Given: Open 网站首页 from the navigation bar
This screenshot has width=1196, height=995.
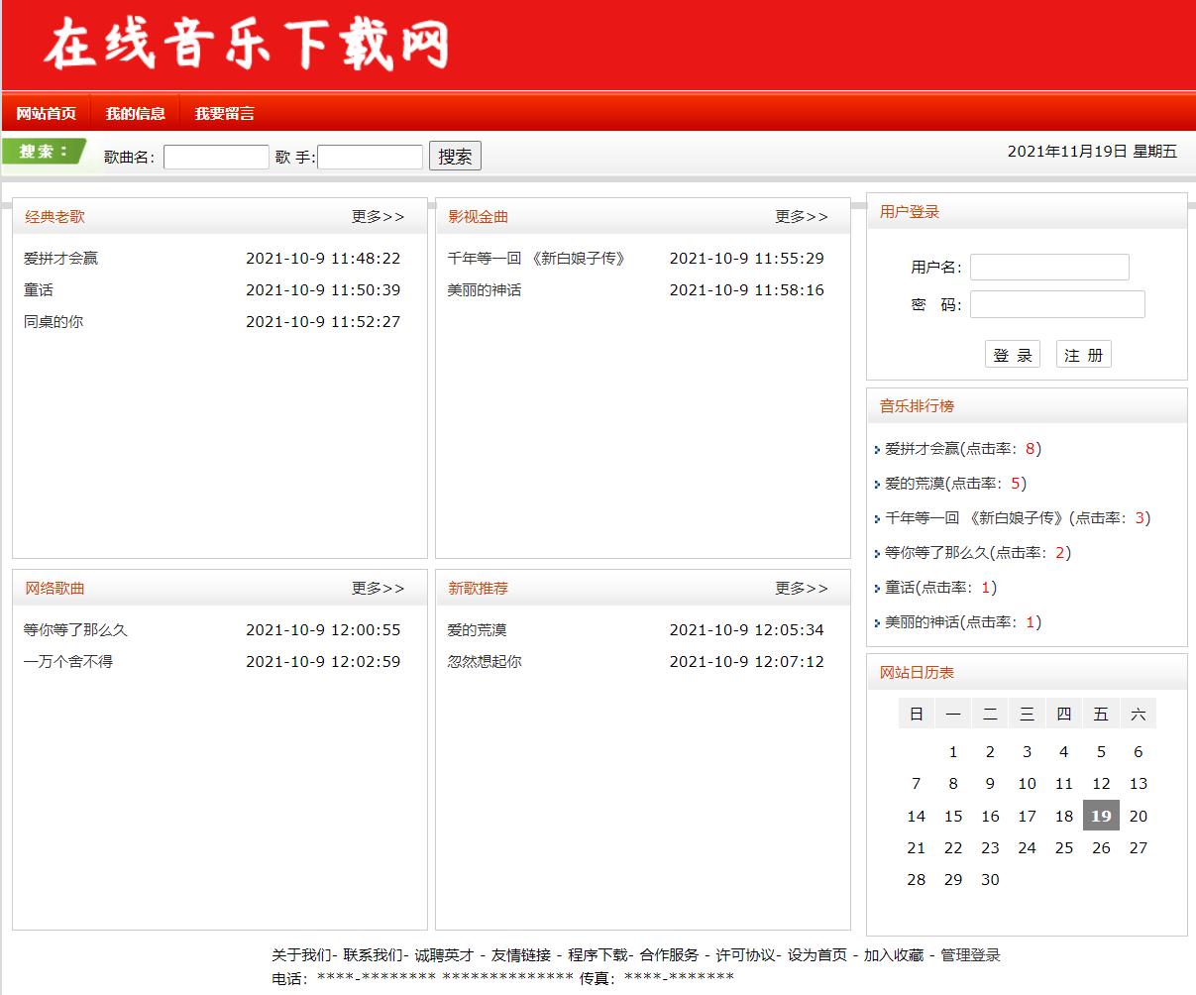Looking at the screenshot, I should 45,112.
